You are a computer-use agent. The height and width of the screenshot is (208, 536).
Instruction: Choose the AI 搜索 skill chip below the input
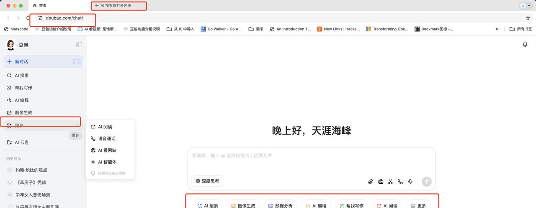click(207, 205)
